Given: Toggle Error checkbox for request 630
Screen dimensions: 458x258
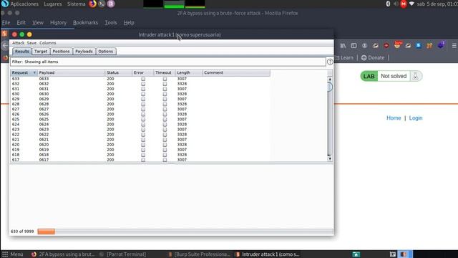Looking at the screenshot, I should pos(143,94).
